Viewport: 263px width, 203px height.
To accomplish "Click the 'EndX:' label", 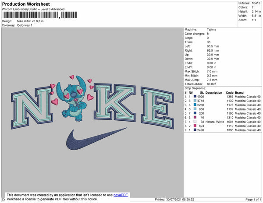I will pos(188,63).
